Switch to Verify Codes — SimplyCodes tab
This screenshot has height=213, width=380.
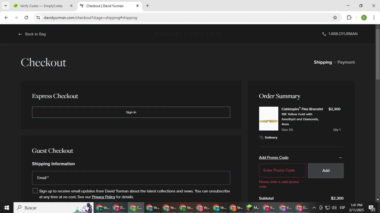[41, 6]
